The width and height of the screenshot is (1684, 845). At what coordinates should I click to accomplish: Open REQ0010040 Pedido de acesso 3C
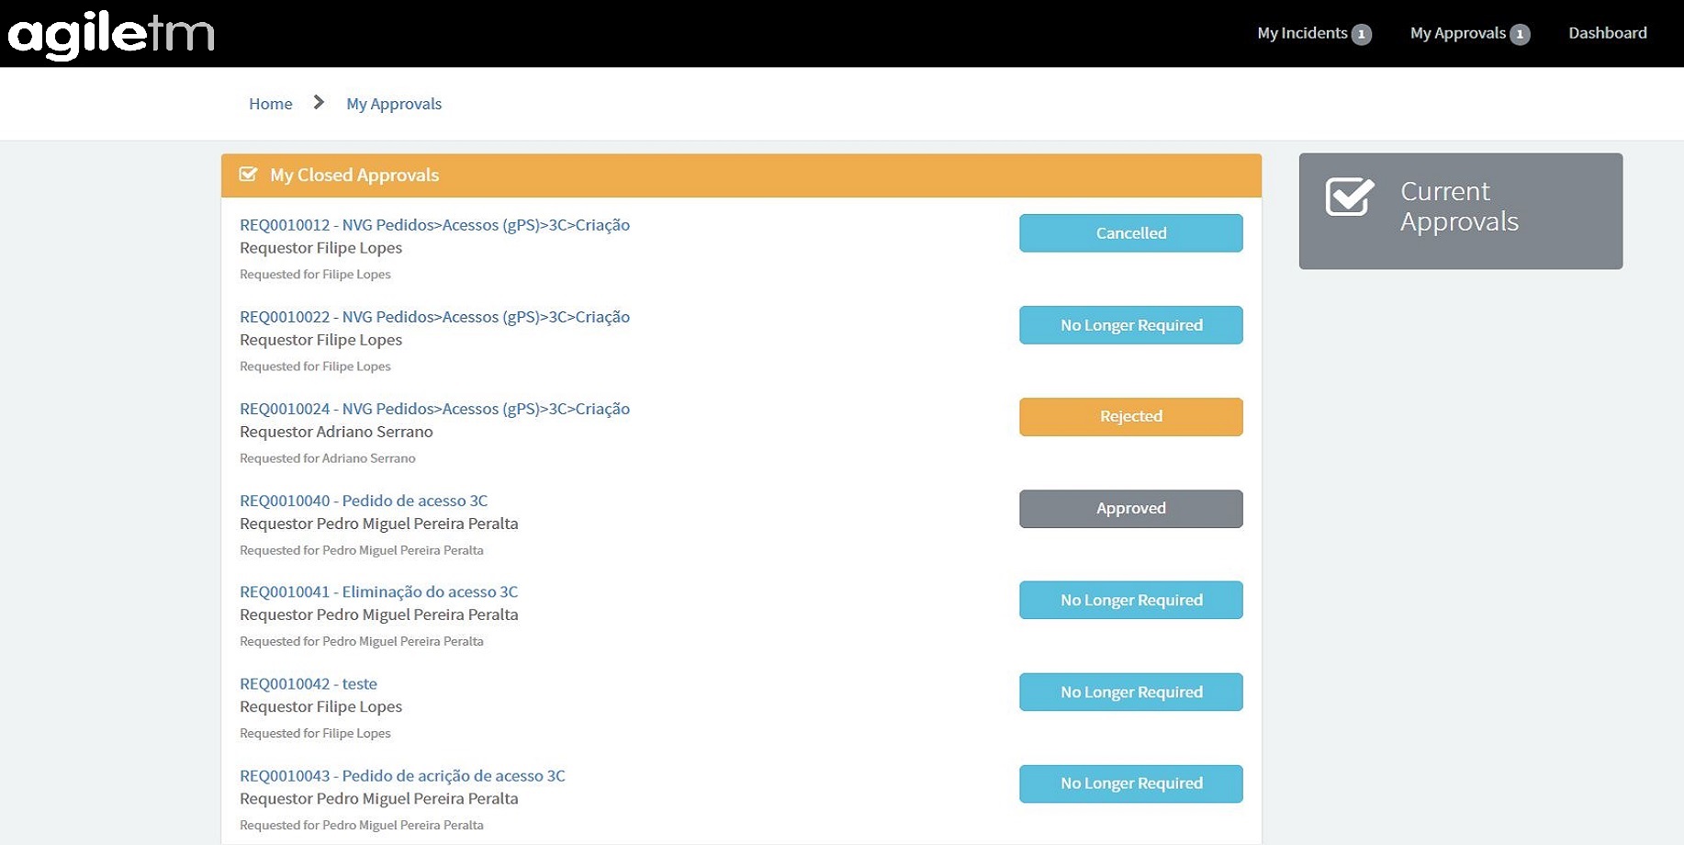(x=364, y=501)
